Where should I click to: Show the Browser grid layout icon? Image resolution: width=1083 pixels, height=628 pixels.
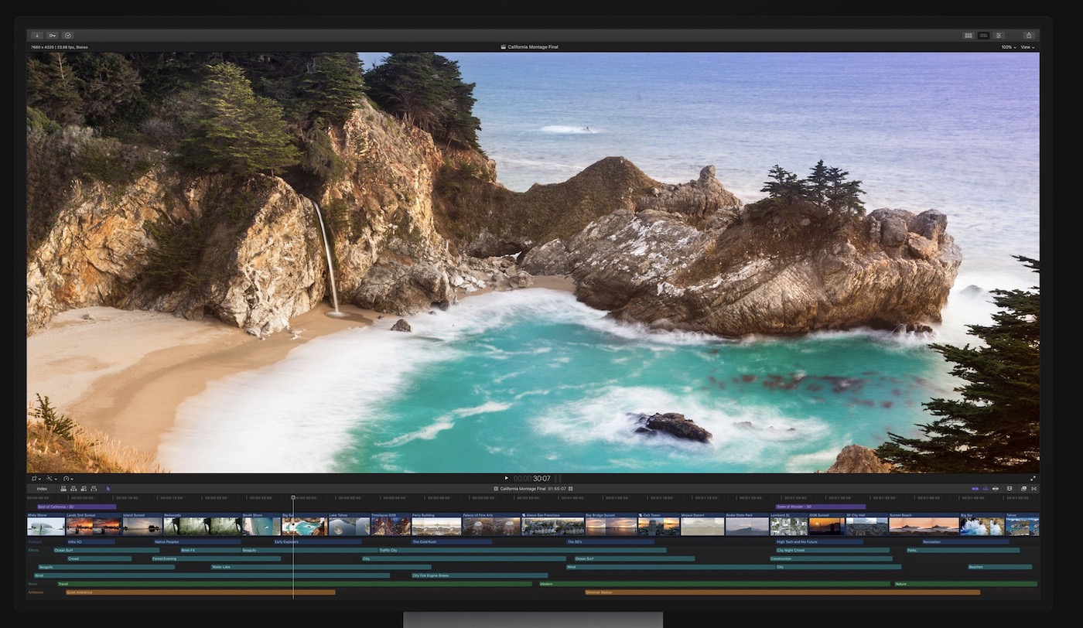(968, 36)
